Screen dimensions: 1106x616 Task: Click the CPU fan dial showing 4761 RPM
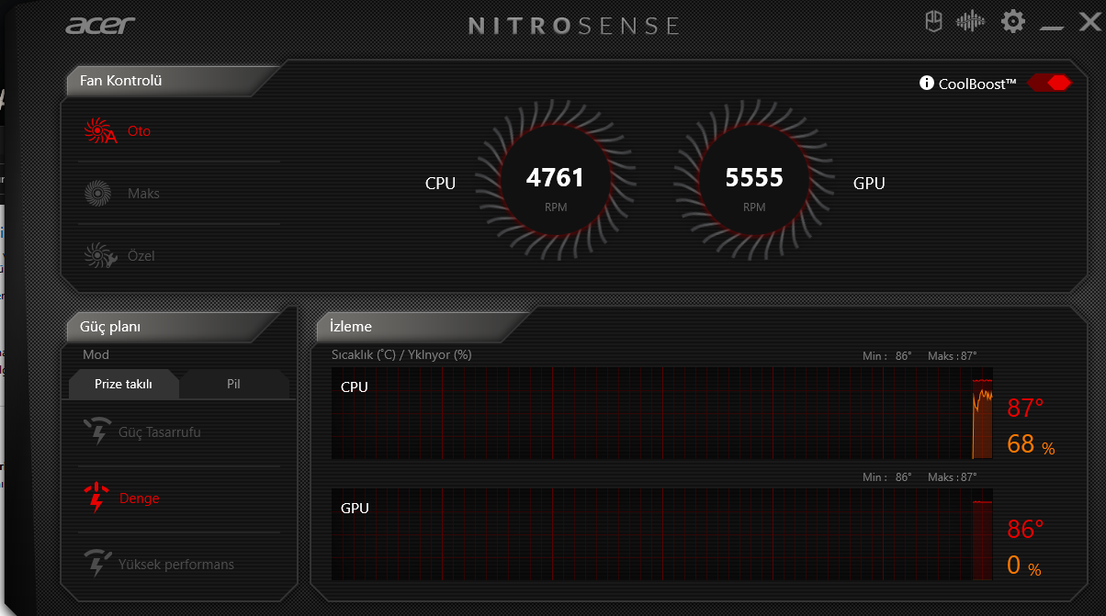[556, 182]
